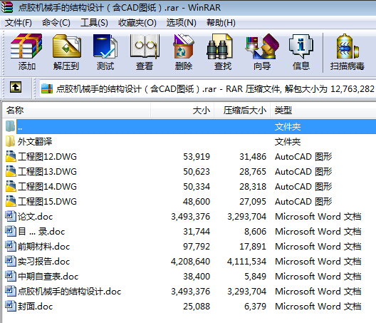Open the 选项(N) menu

(182, 23)
